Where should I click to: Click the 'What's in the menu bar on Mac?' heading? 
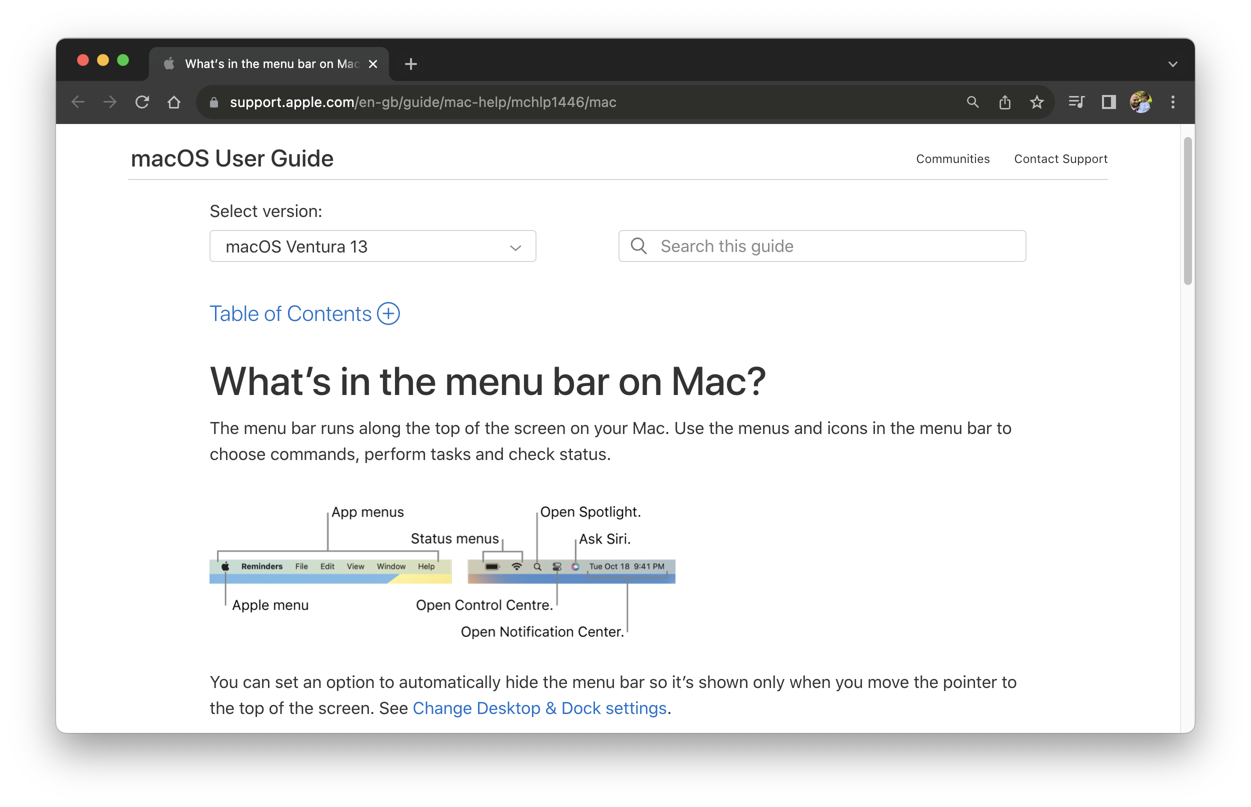[x=487, y=381]
